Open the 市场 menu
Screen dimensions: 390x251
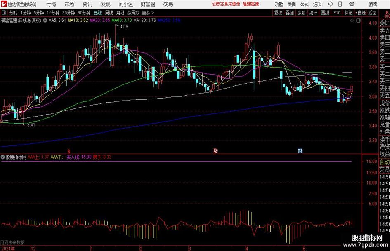pos(69,4)
